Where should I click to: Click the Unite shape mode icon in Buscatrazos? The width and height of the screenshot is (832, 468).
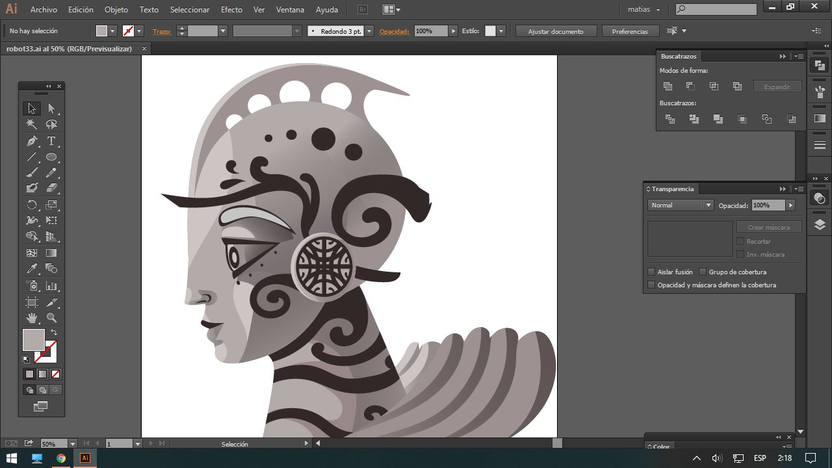[668, 86]
